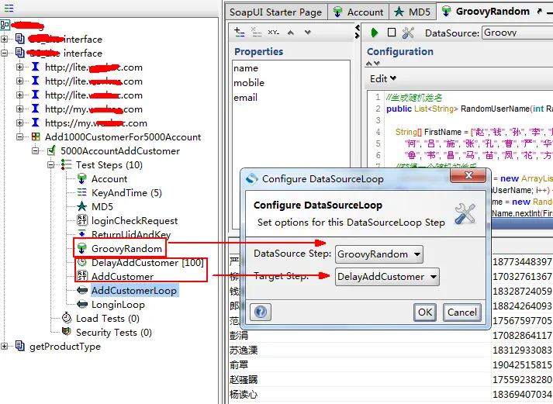Expand the https://my interface node
This screenshot has width=553, height=404.
(x=19, y=123)
